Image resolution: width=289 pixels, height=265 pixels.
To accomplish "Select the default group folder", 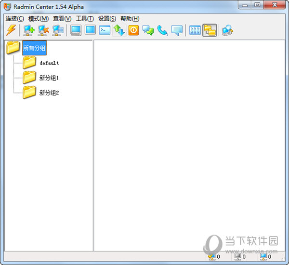I will [x=49, y=63].
